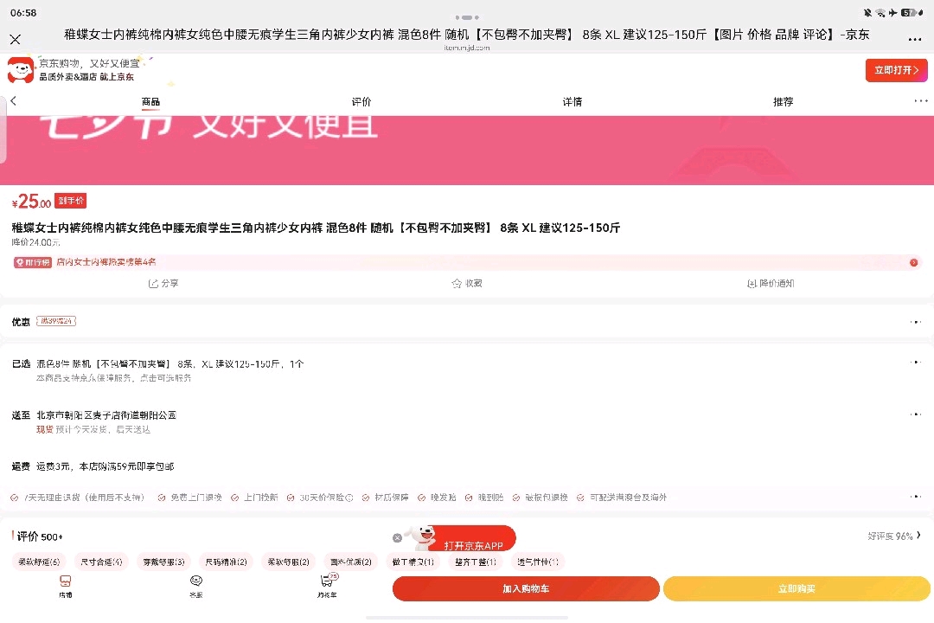Switch to the 评价 tab

[x=361, y=102]
